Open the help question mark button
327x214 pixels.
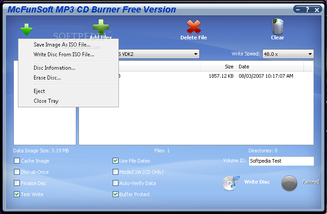(307, 9)
